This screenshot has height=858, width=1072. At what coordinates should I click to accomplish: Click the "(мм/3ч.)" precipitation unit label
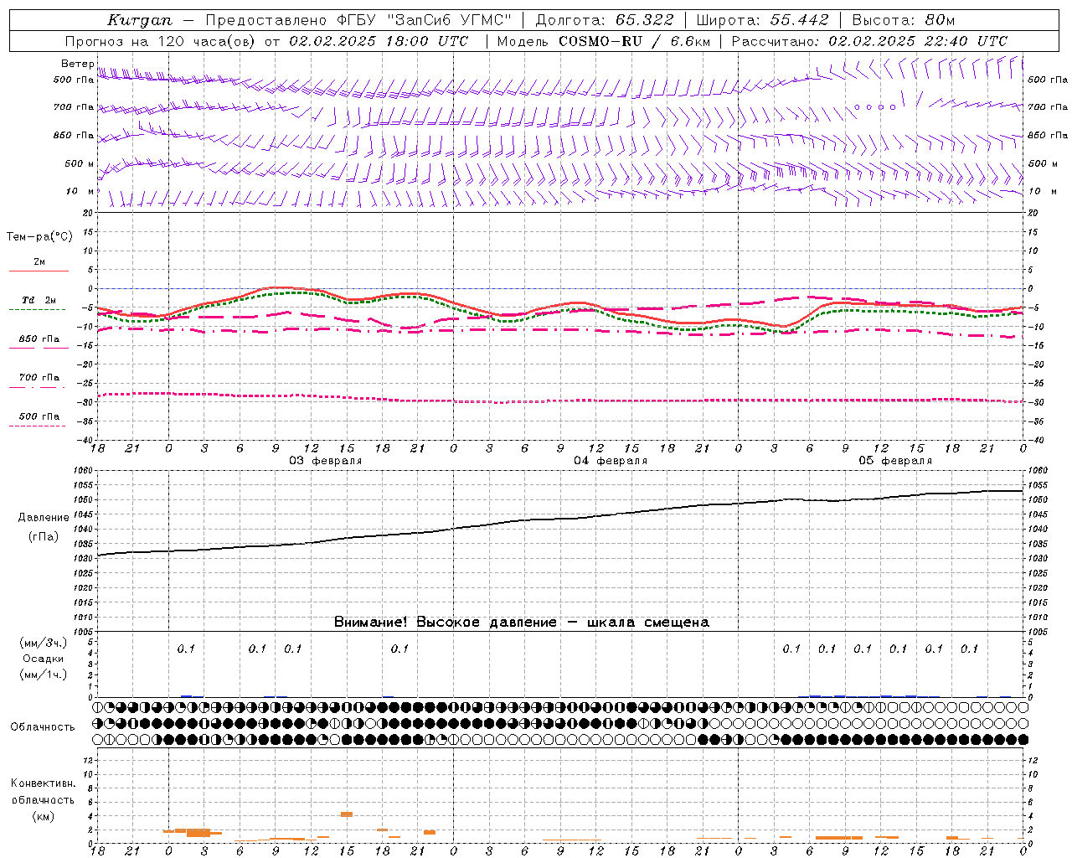click(x=44, y=643)
